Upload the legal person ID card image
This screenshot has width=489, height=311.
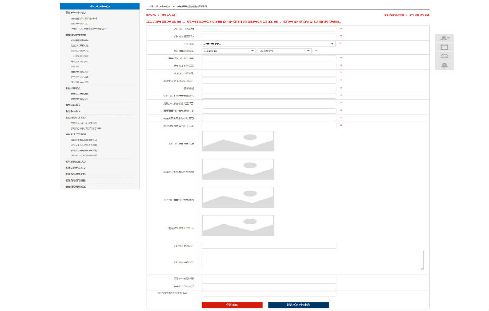pyautogui.click(x=238, y=141)
